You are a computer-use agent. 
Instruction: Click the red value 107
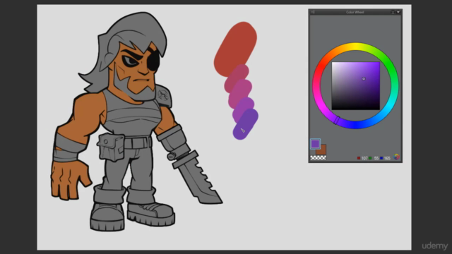pos(364,158)
